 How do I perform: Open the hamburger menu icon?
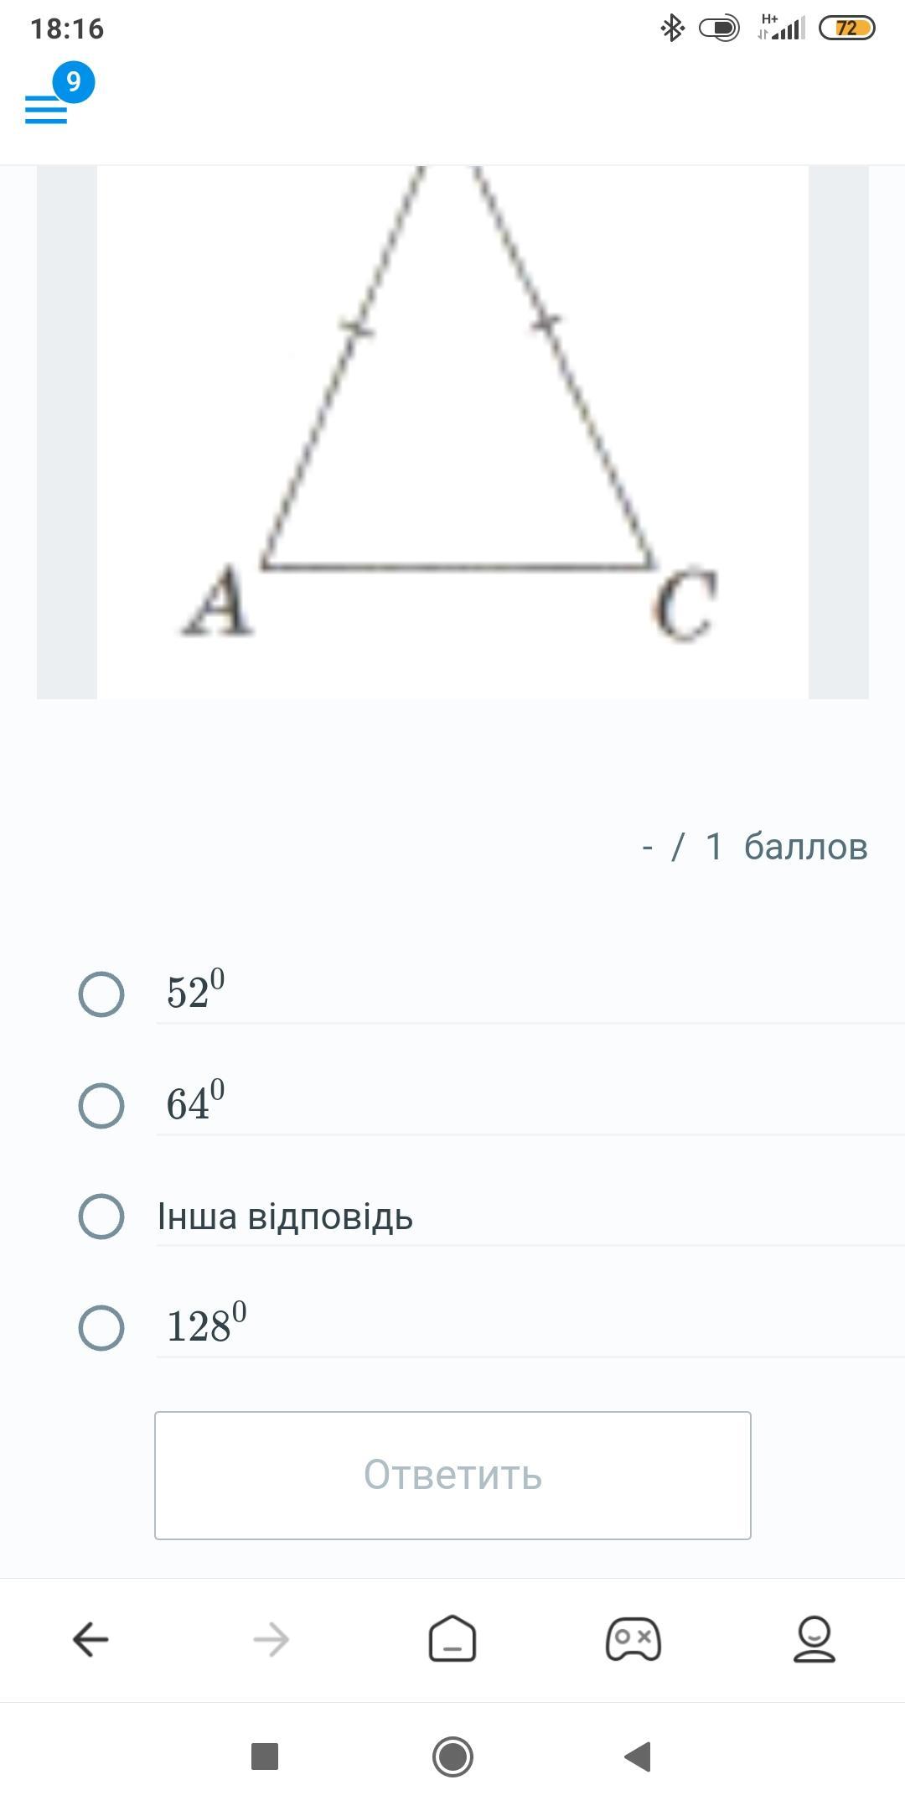coord(46,110)
